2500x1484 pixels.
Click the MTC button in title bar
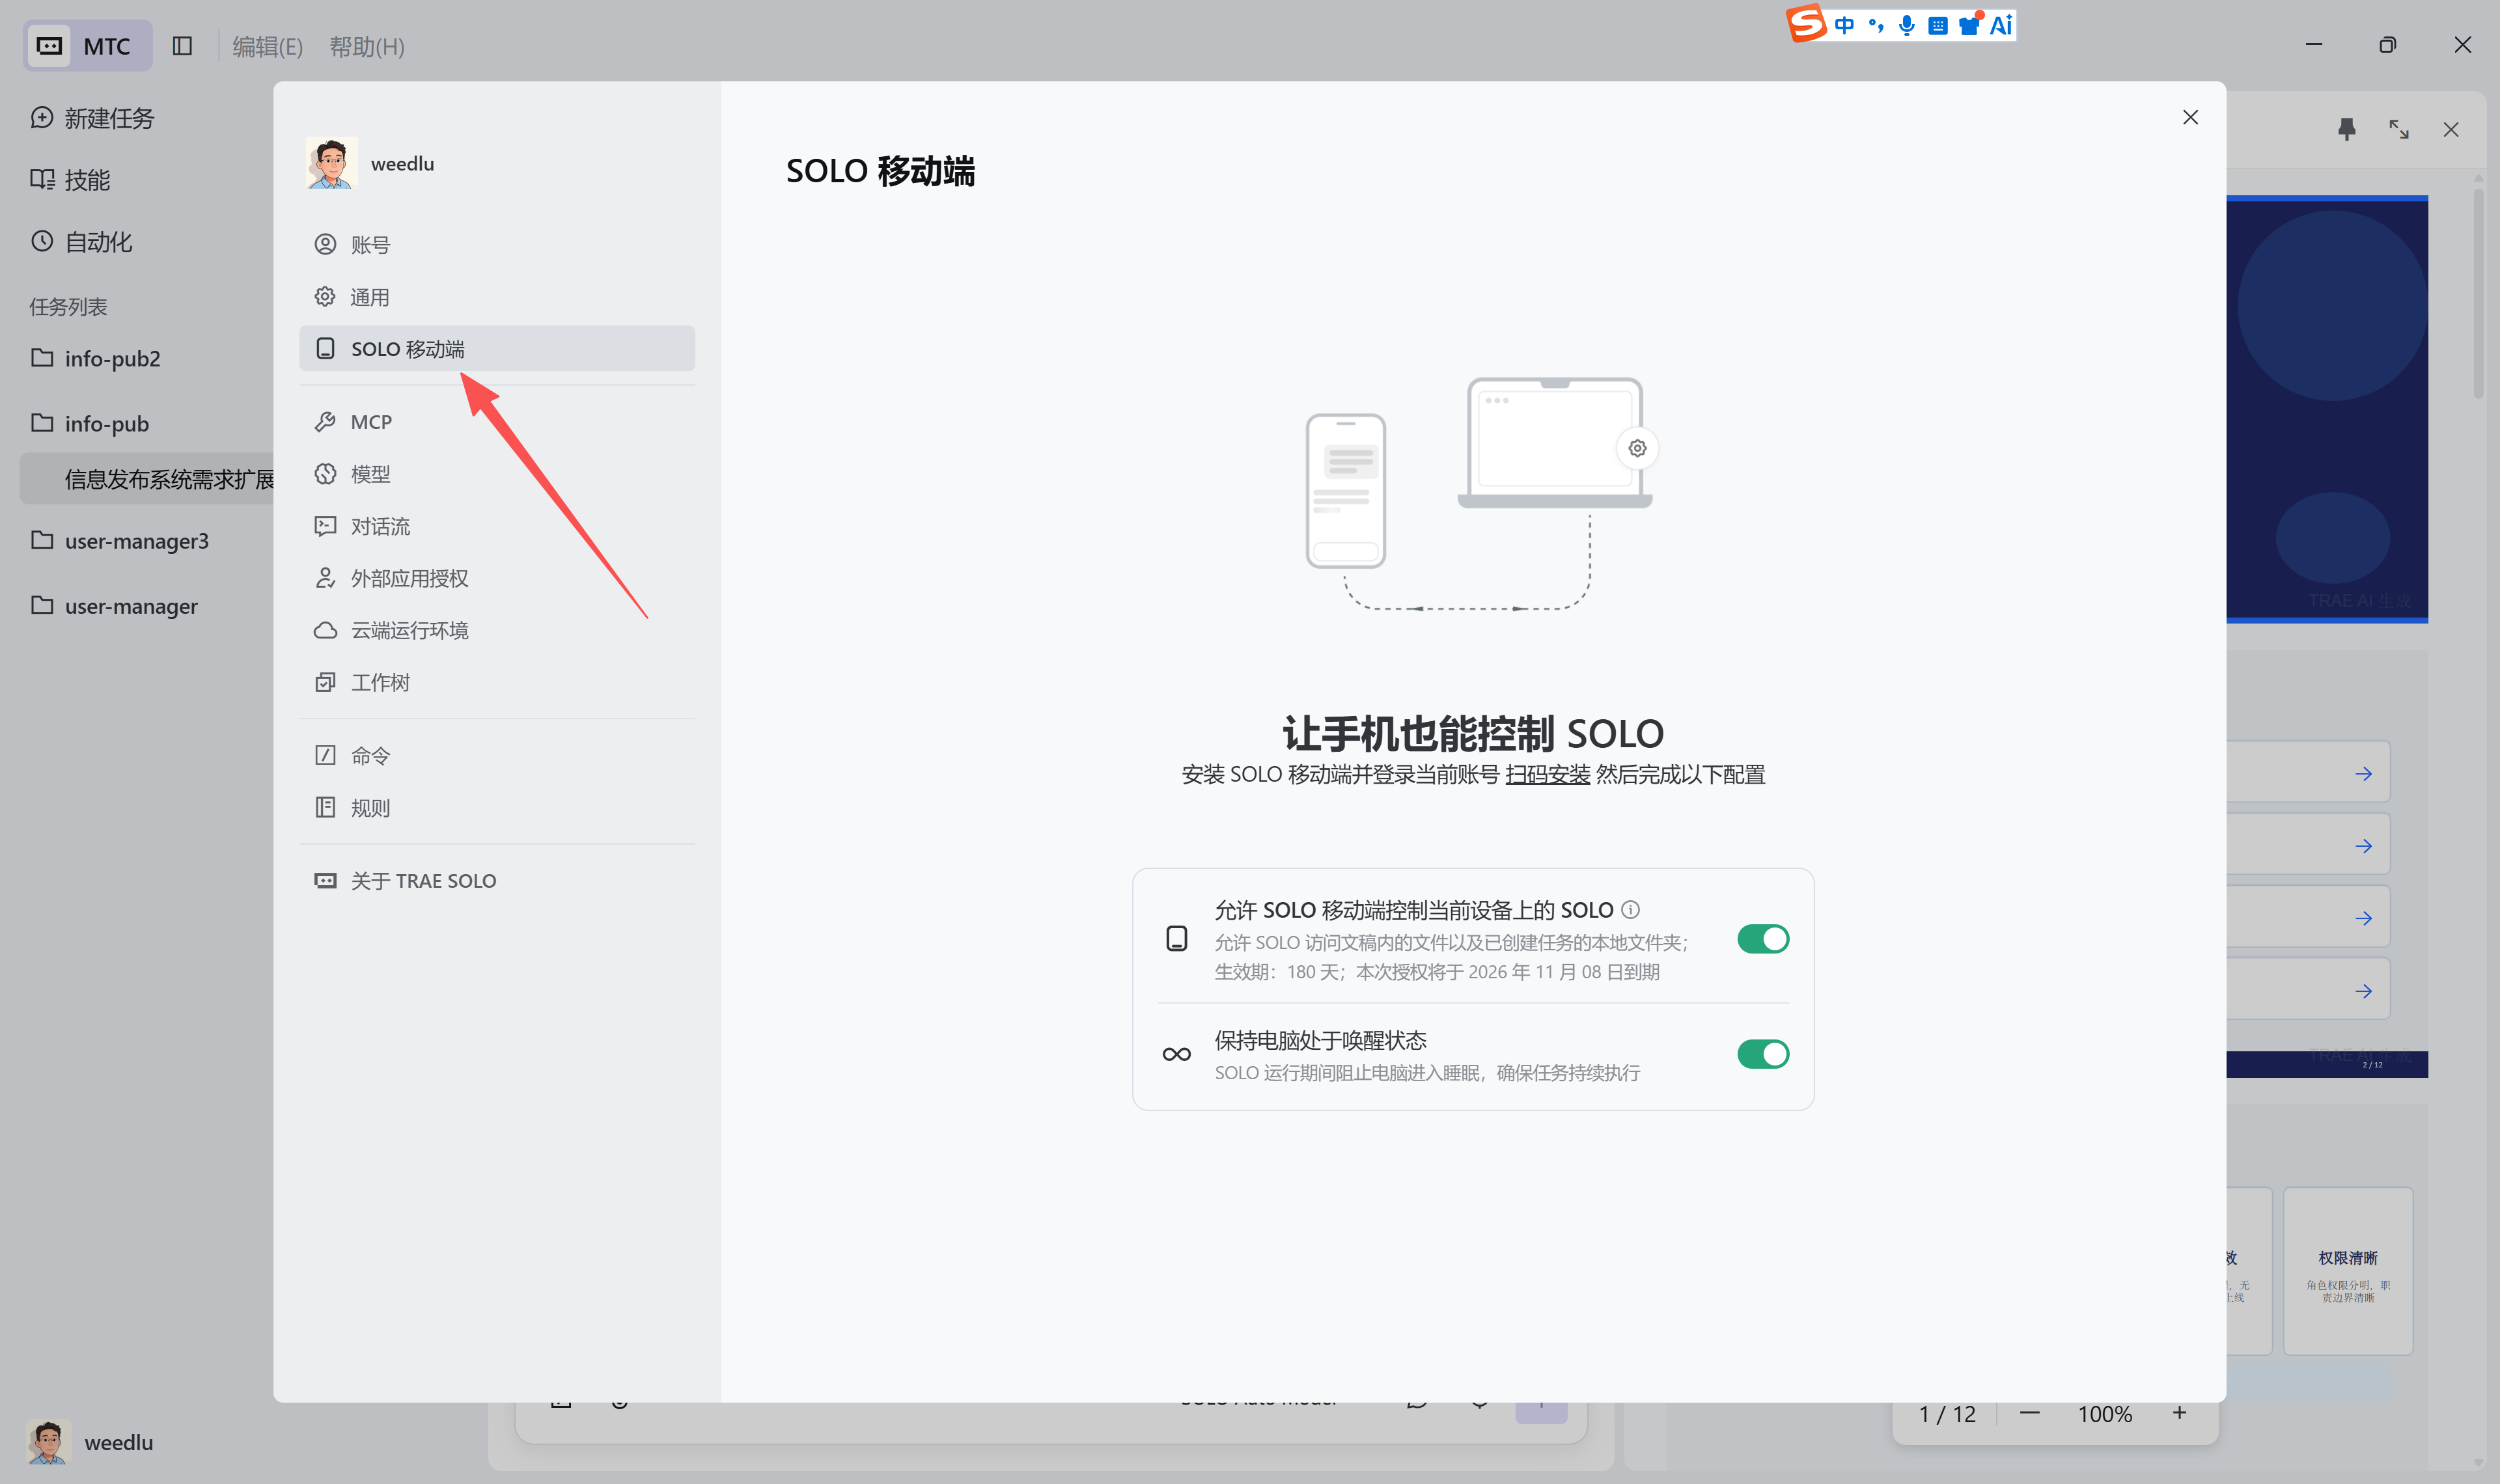point(88,46)
